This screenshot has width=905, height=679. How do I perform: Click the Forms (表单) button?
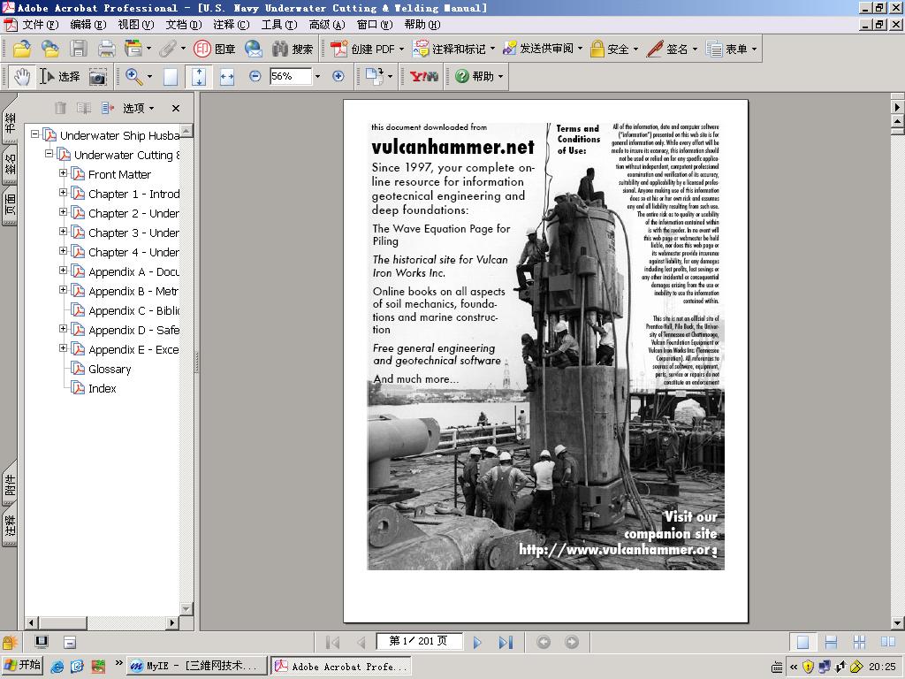(x=731, y=50)
